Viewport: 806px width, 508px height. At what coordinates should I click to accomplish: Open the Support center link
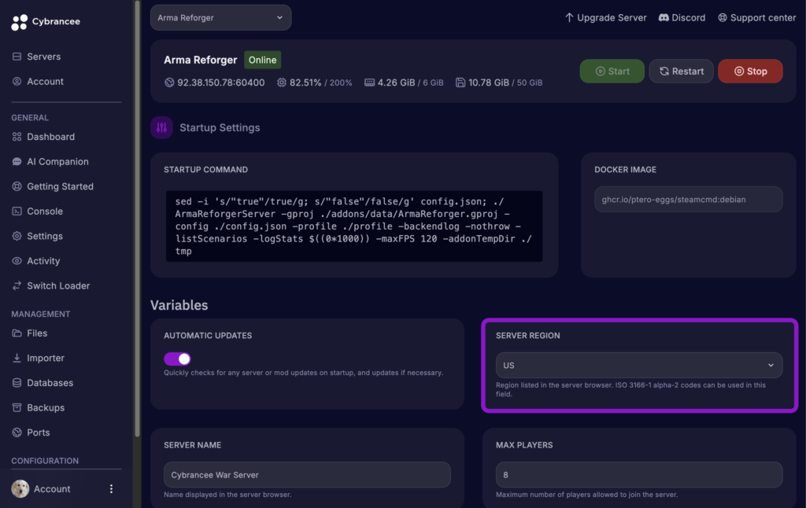[x=756, y=17]
